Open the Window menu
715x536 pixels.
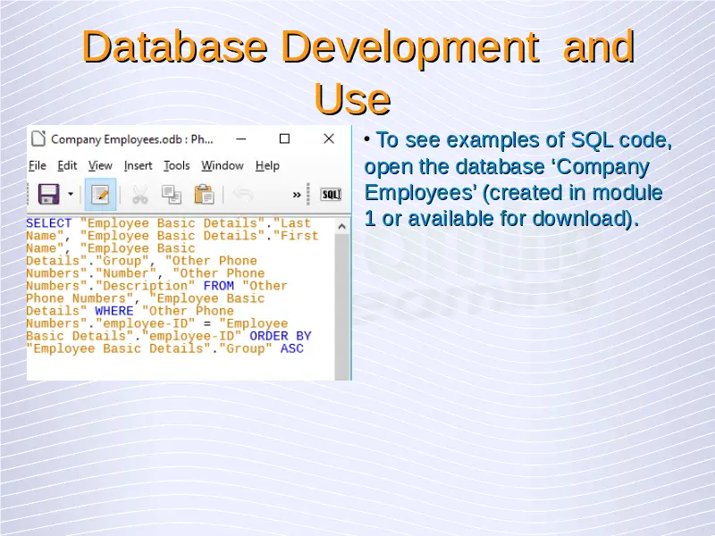[x=223, y=165]
